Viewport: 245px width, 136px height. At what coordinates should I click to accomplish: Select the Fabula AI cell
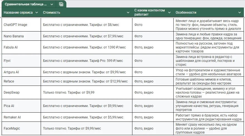[x=21, y=47]
